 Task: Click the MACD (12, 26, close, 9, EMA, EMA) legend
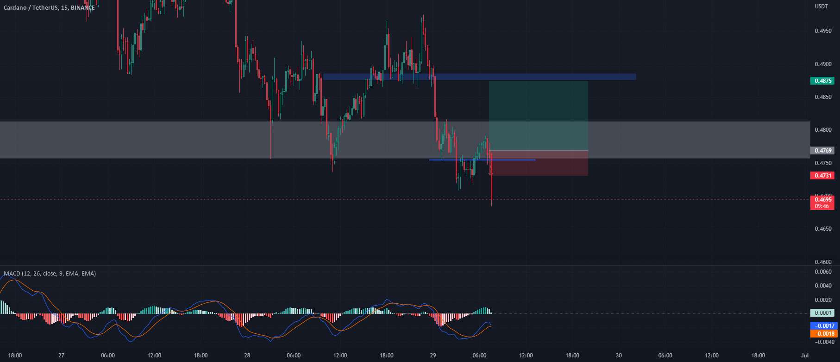point(50,274)
